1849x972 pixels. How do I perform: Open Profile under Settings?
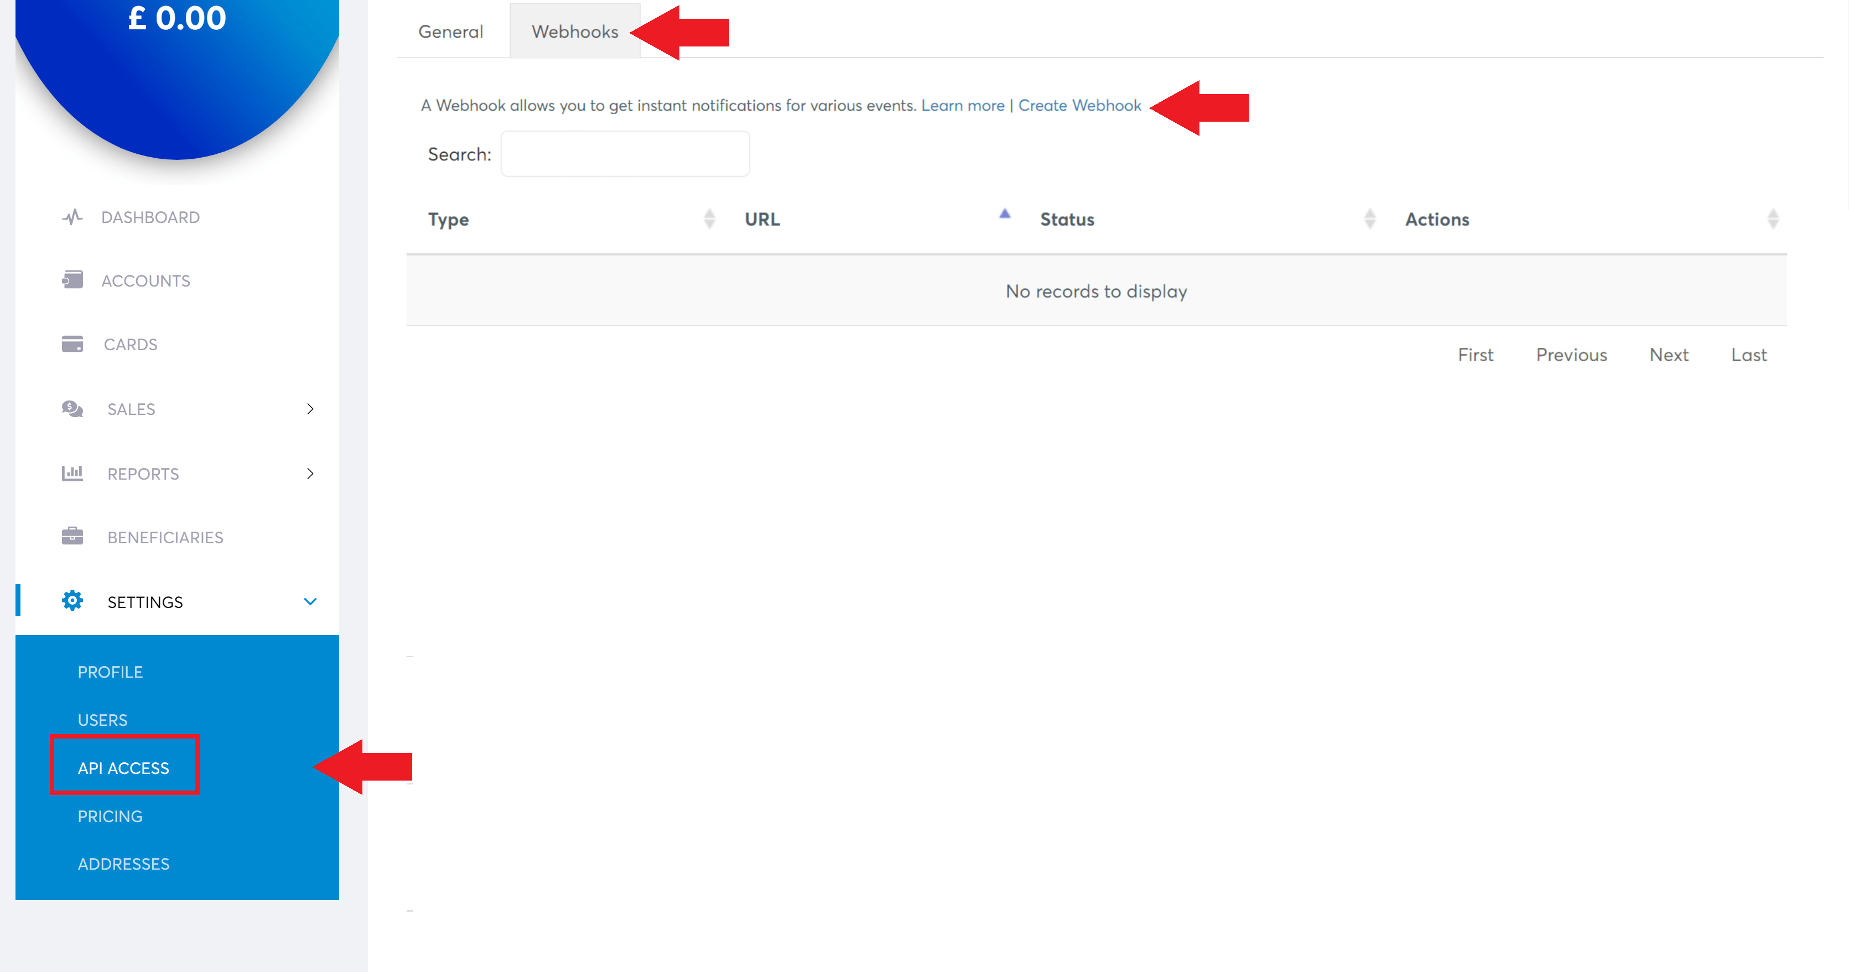(111, 672)
